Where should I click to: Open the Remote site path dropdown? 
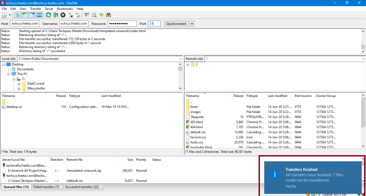(x=363, y=59)
